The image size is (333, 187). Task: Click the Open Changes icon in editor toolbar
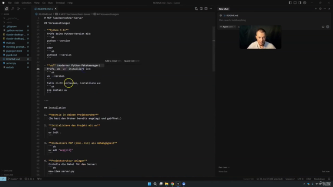[x=196, y=9]
